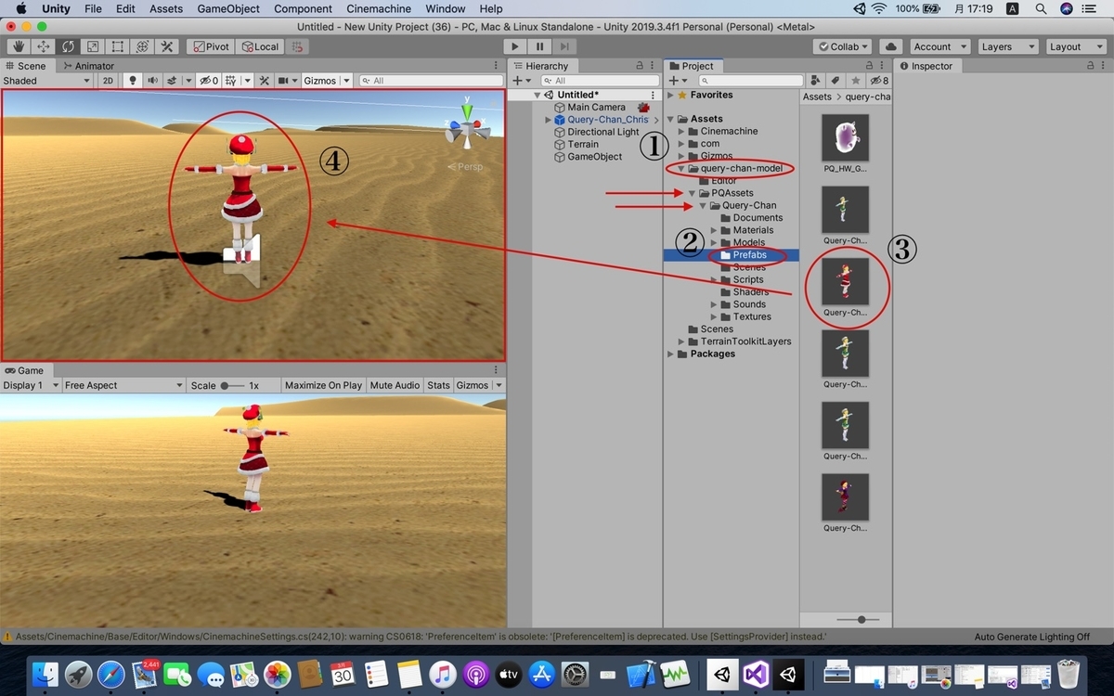1114x696 pixels.
Task: Toggle Mute Audio in Game view
Action: (395, 385)
